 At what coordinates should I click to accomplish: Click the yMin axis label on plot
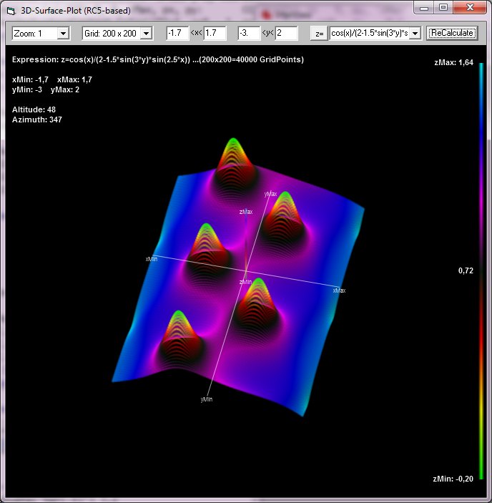point(207,399)
